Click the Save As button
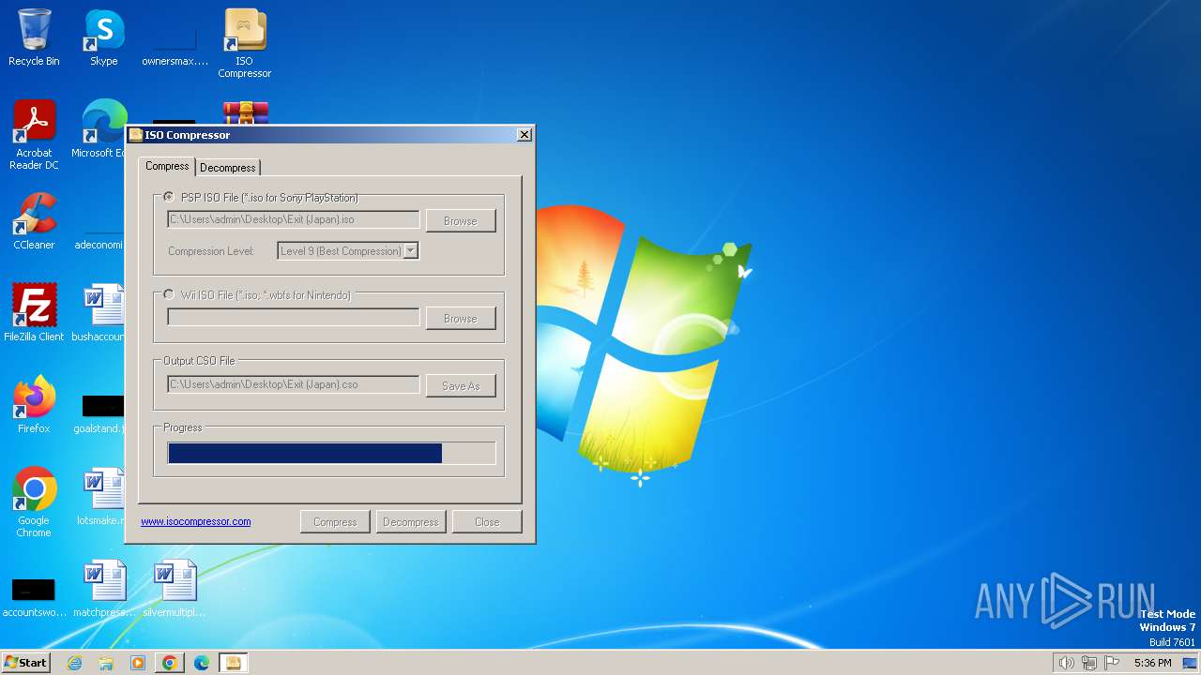This screenshot has width=1201, height=675. point(461,386)
